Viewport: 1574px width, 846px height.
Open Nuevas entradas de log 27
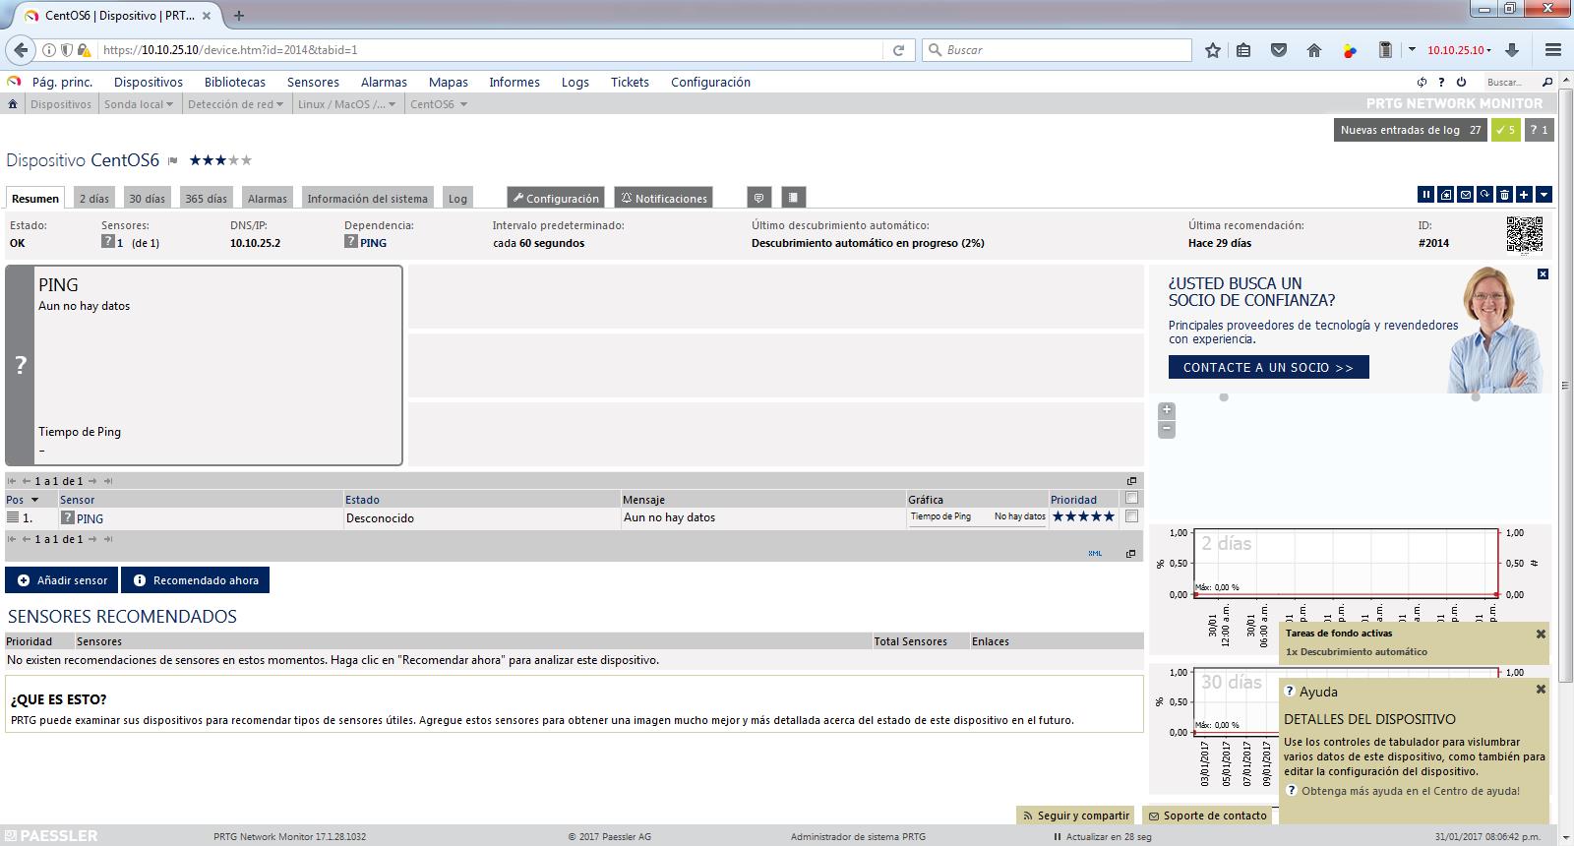(x=1411, y=130)
